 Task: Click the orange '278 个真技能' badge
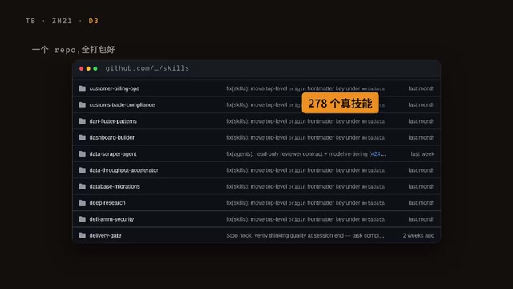coord(340,104)
